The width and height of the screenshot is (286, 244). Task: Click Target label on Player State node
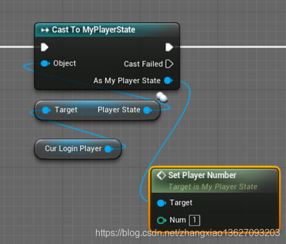pos(66,110)
